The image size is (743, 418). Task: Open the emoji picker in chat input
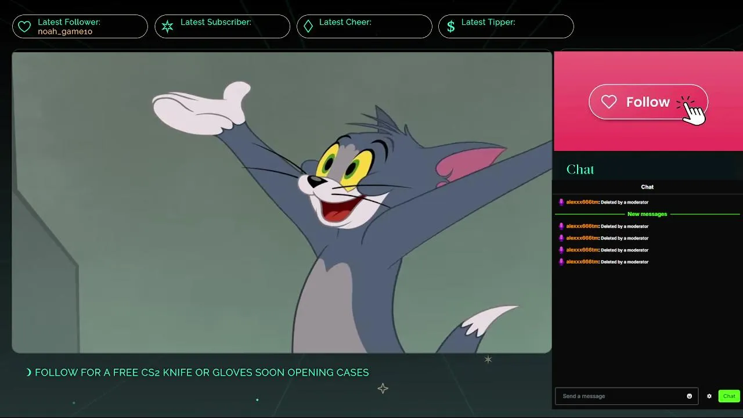[x=690, y=396]
